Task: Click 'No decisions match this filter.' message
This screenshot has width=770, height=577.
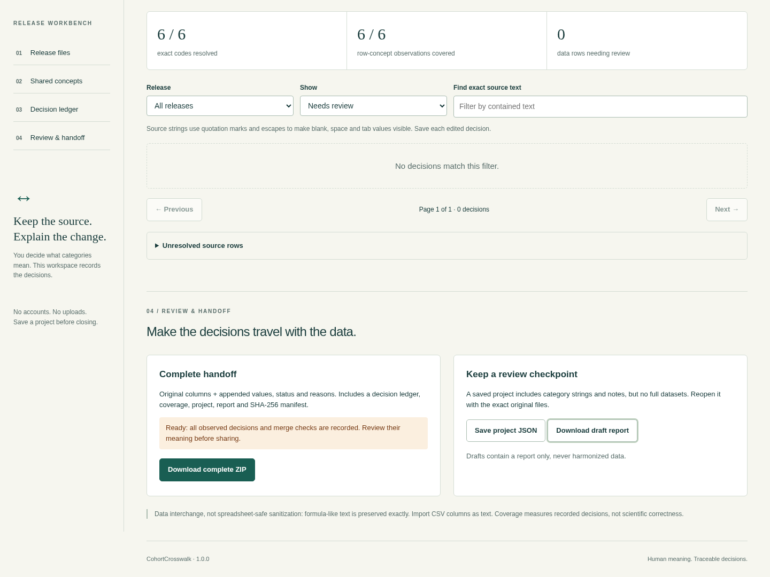Action: (447, 166)
